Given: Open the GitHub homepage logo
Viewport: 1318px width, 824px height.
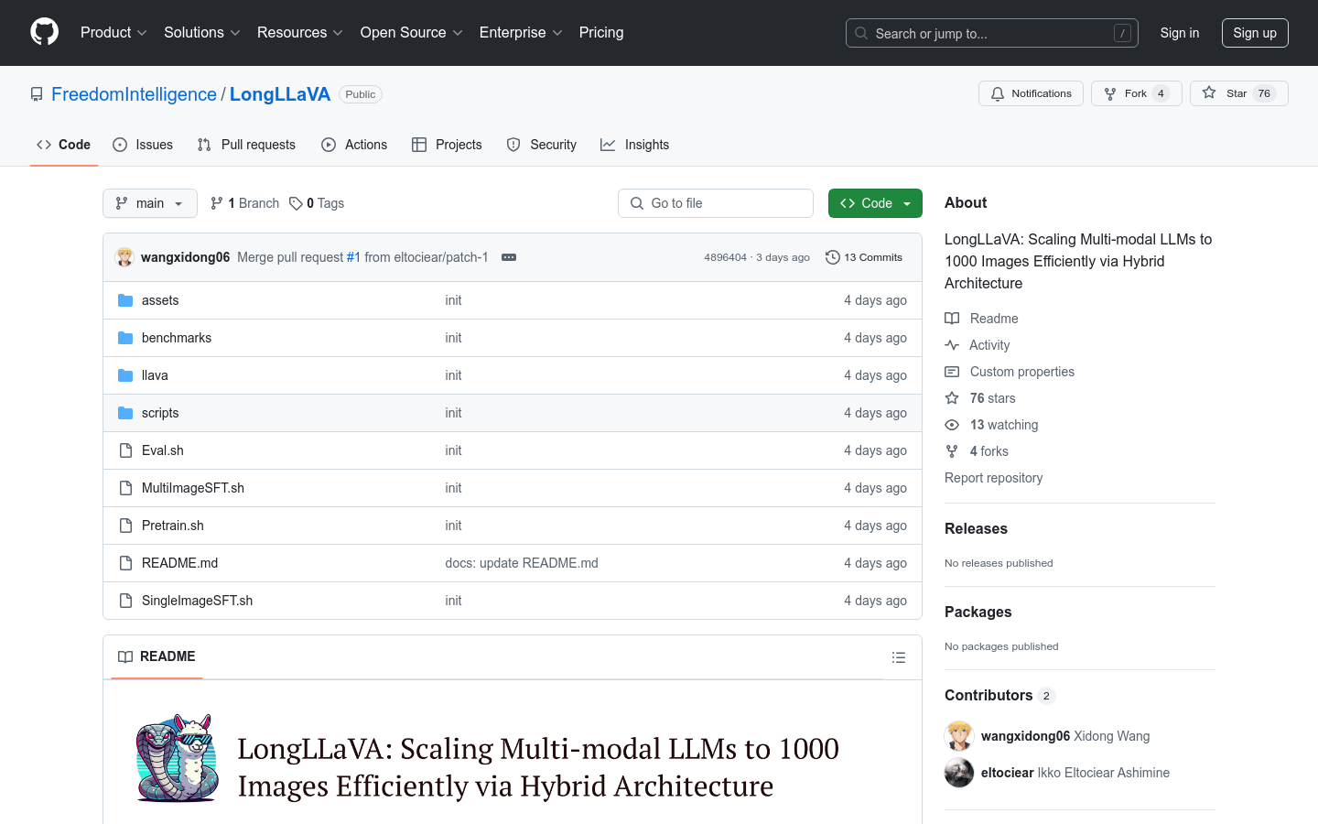Looking at the screenshot, I should click(x=45, y=32).
